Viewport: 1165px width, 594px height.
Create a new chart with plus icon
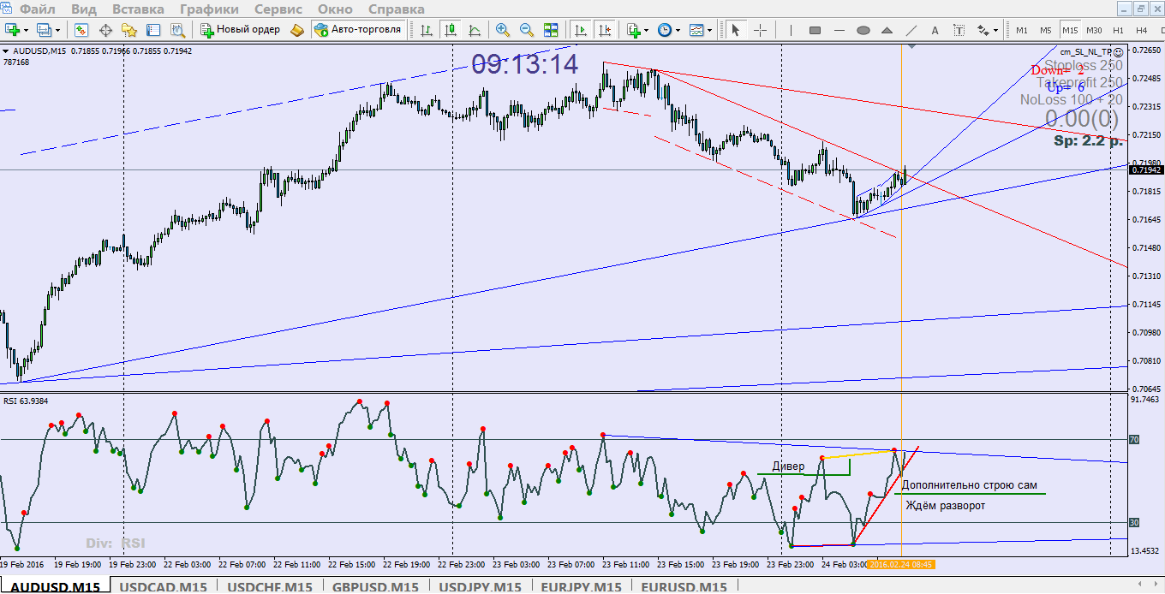click(13, 30)
